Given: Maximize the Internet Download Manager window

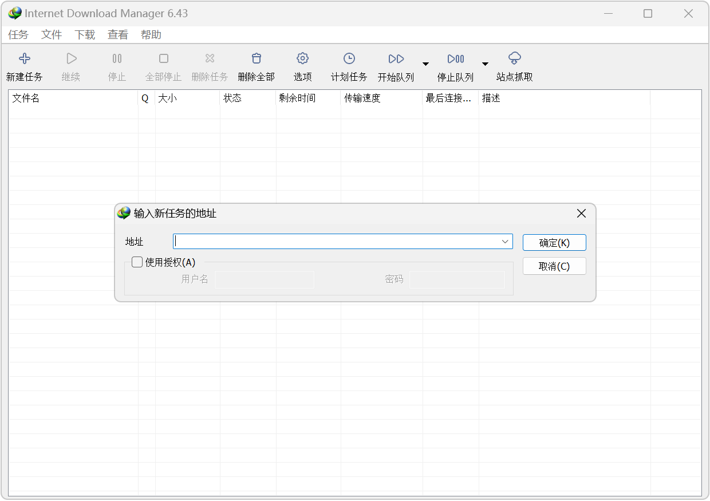Looking at the screenshot, I should pos(648,13).
